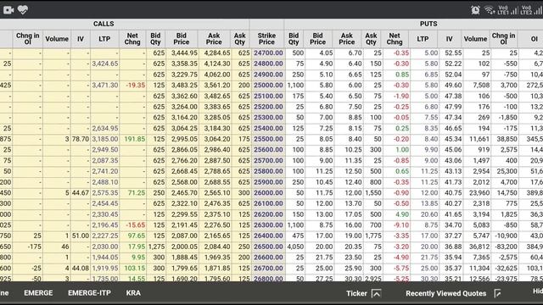Select call LTP value 3,471.30
This screenshot has height=305, width=543.
click(105, 85)
